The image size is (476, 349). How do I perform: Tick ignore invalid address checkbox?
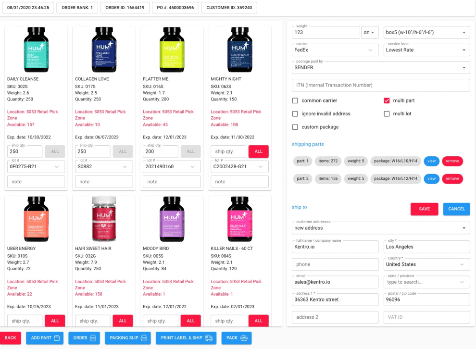point(295,114)
